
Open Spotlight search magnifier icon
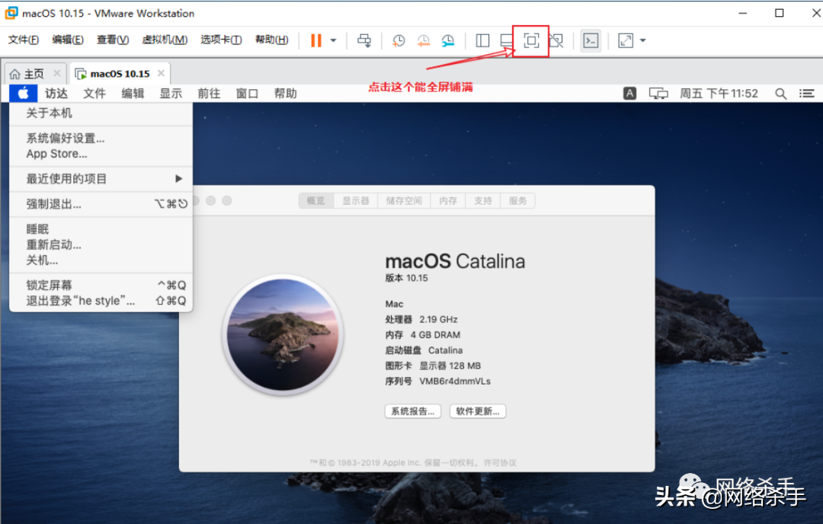pyautogui.click(x=780, y=94)
